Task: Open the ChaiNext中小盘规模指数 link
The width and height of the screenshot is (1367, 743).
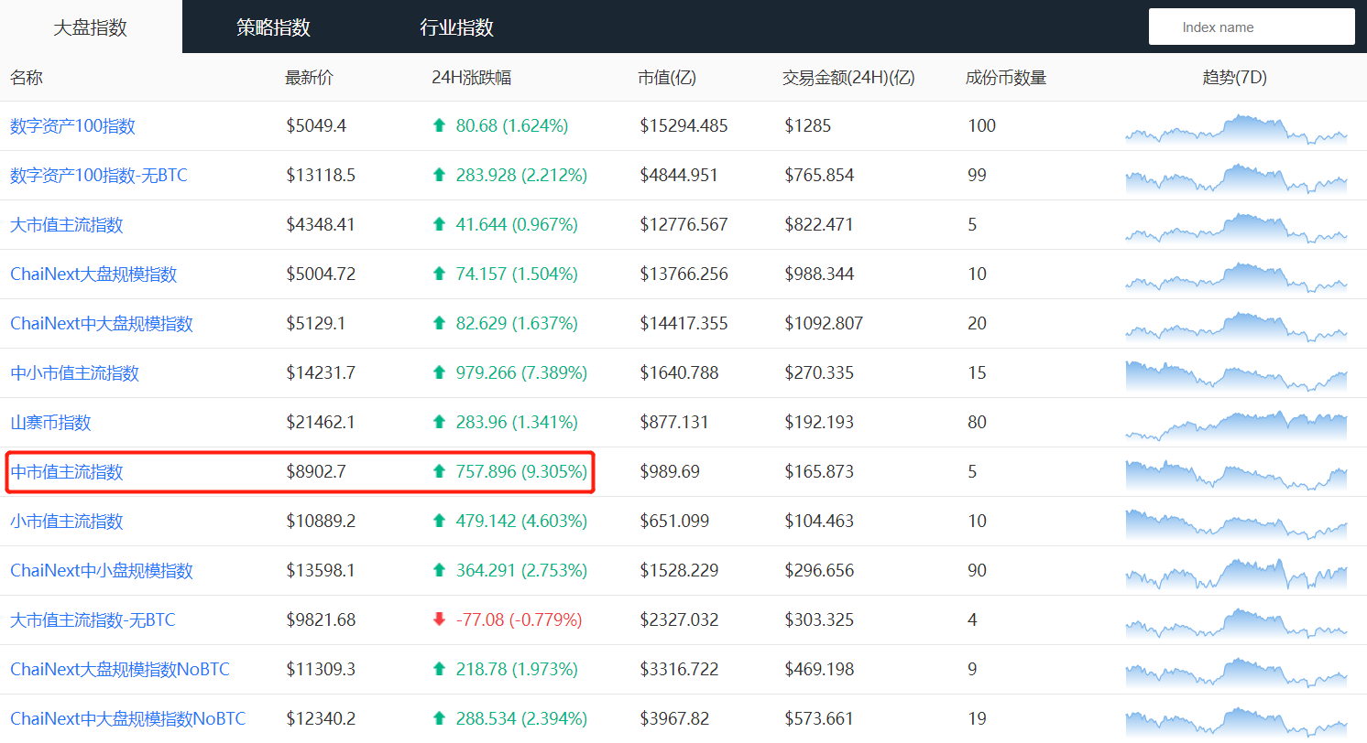Action: pos(102,571)
